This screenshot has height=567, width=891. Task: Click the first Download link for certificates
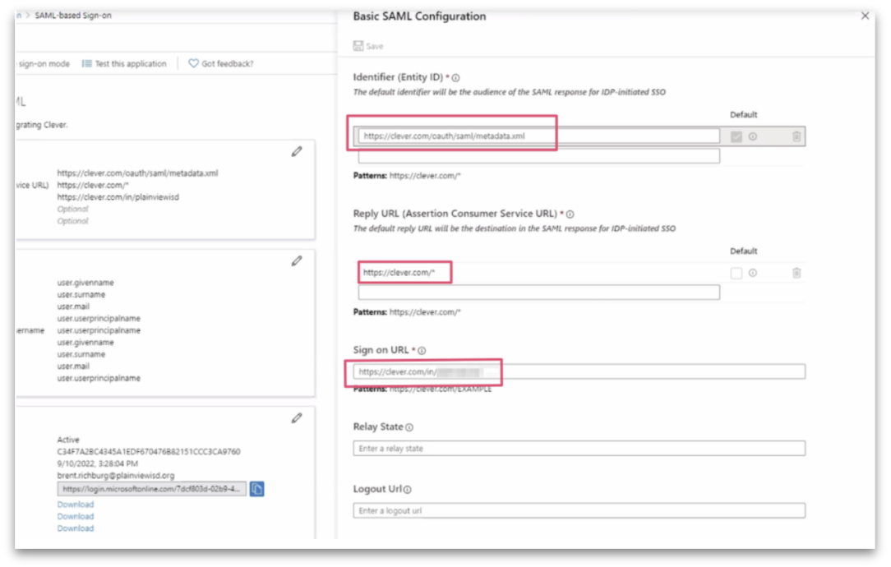pyautogui.click(x=75, y=504)
